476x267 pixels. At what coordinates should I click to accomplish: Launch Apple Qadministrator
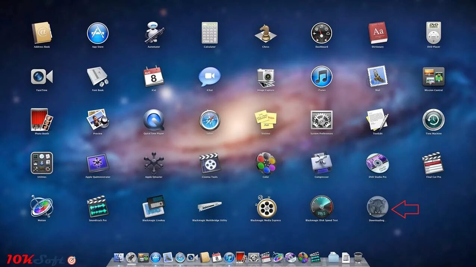98,163
